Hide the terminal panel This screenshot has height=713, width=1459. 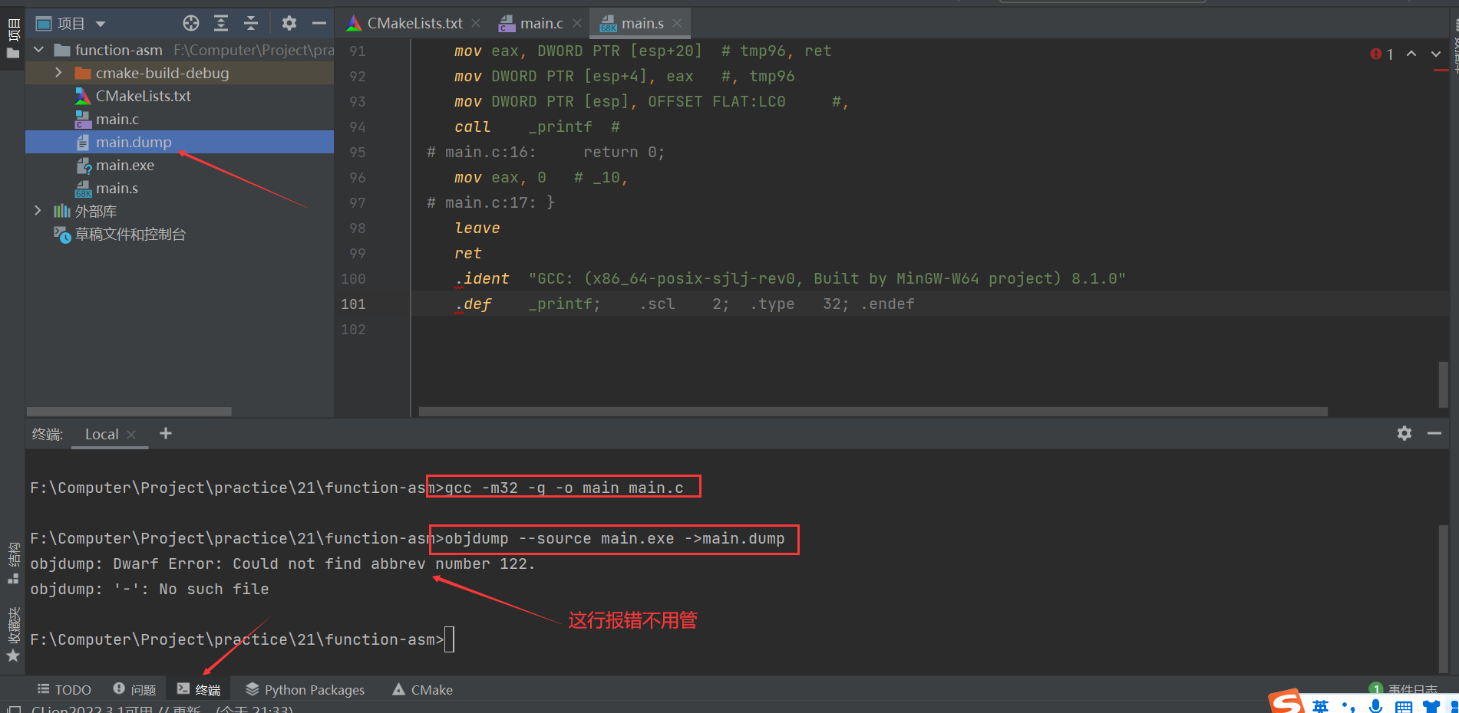click(x=1434, y=433)
